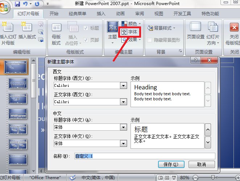Click 中文(简体，中国) language indicator
The image size is (240, 181).
tap(98, 178)
